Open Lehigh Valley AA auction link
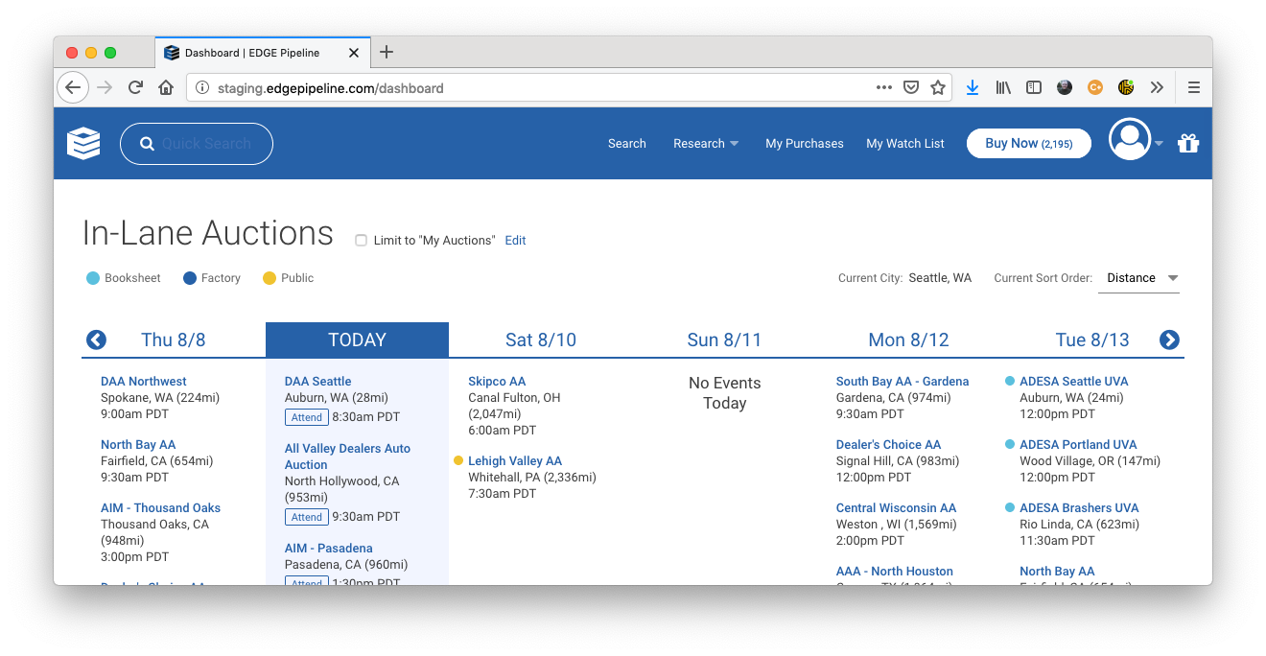 pos(515,461)
